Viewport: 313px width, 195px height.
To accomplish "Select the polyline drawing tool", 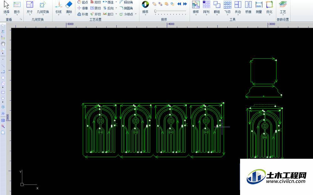I will tap(3, 72).
